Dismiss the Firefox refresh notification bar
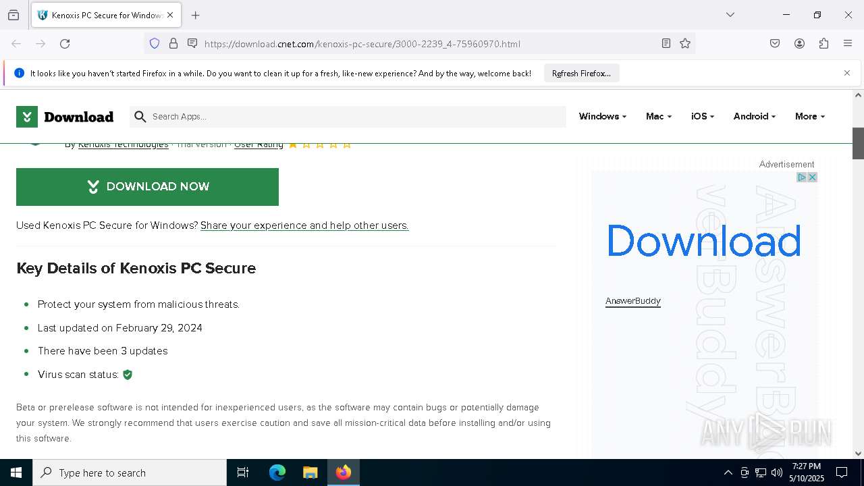Image resolution: width=864 pixels, height=486 pixels. [x=847, y=73]
